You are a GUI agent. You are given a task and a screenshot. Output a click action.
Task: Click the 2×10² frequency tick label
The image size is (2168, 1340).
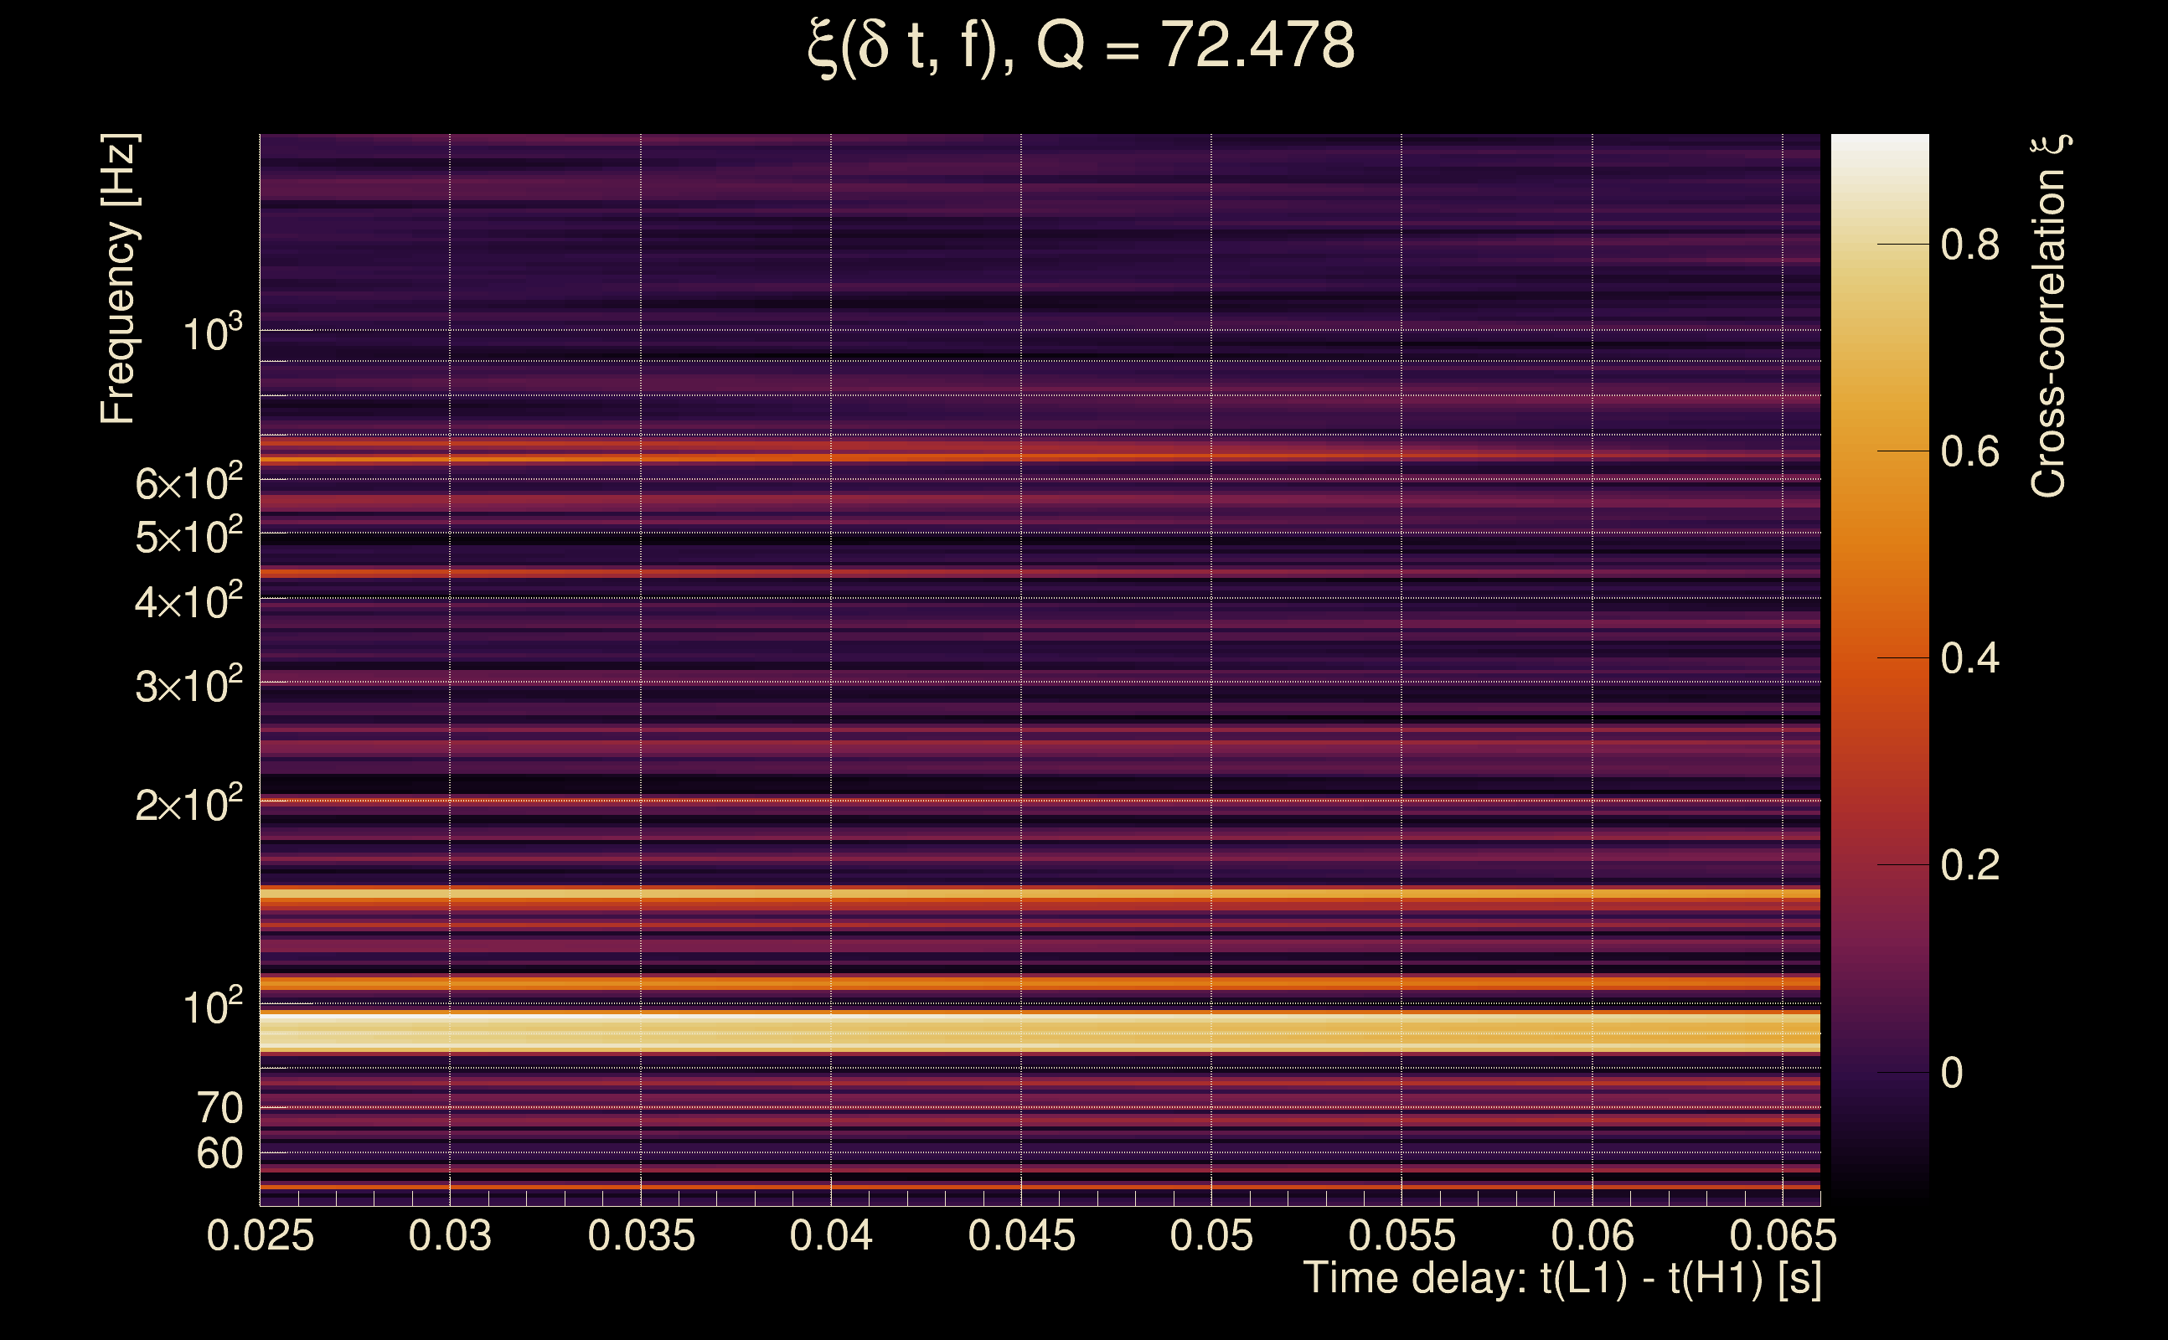(x=188, y=804)
